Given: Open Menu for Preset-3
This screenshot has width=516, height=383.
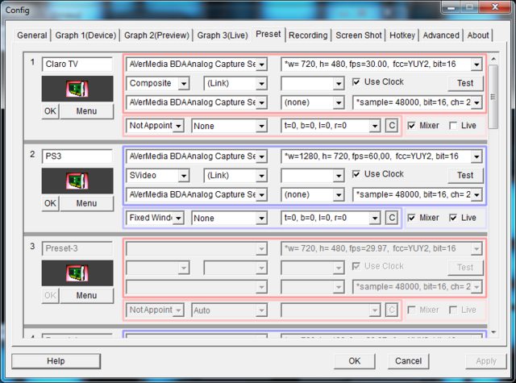Looking at the screenshot, I should point(86,295).
